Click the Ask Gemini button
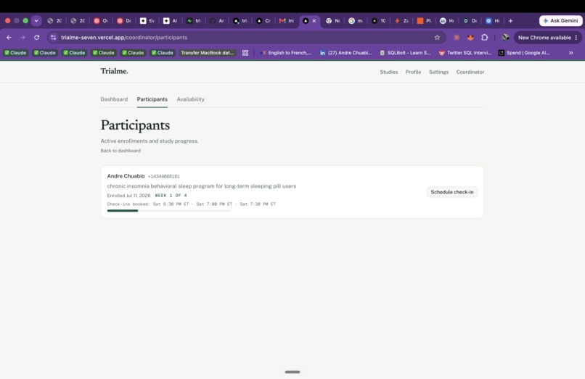Screen dimensions: 585x379 click(x=561, y=21)
